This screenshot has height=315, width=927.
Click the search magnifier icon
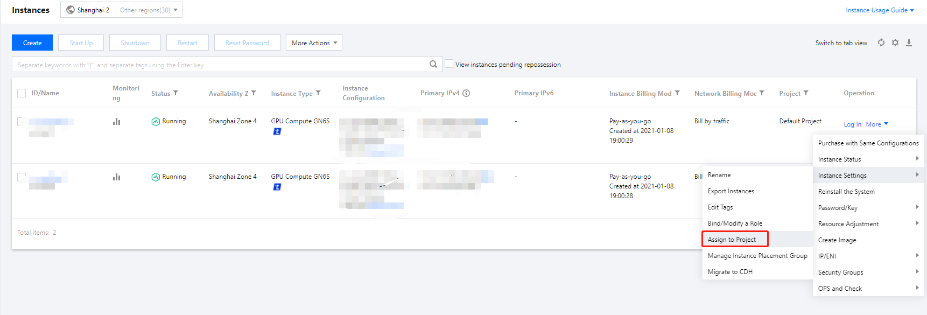point(433,64)
